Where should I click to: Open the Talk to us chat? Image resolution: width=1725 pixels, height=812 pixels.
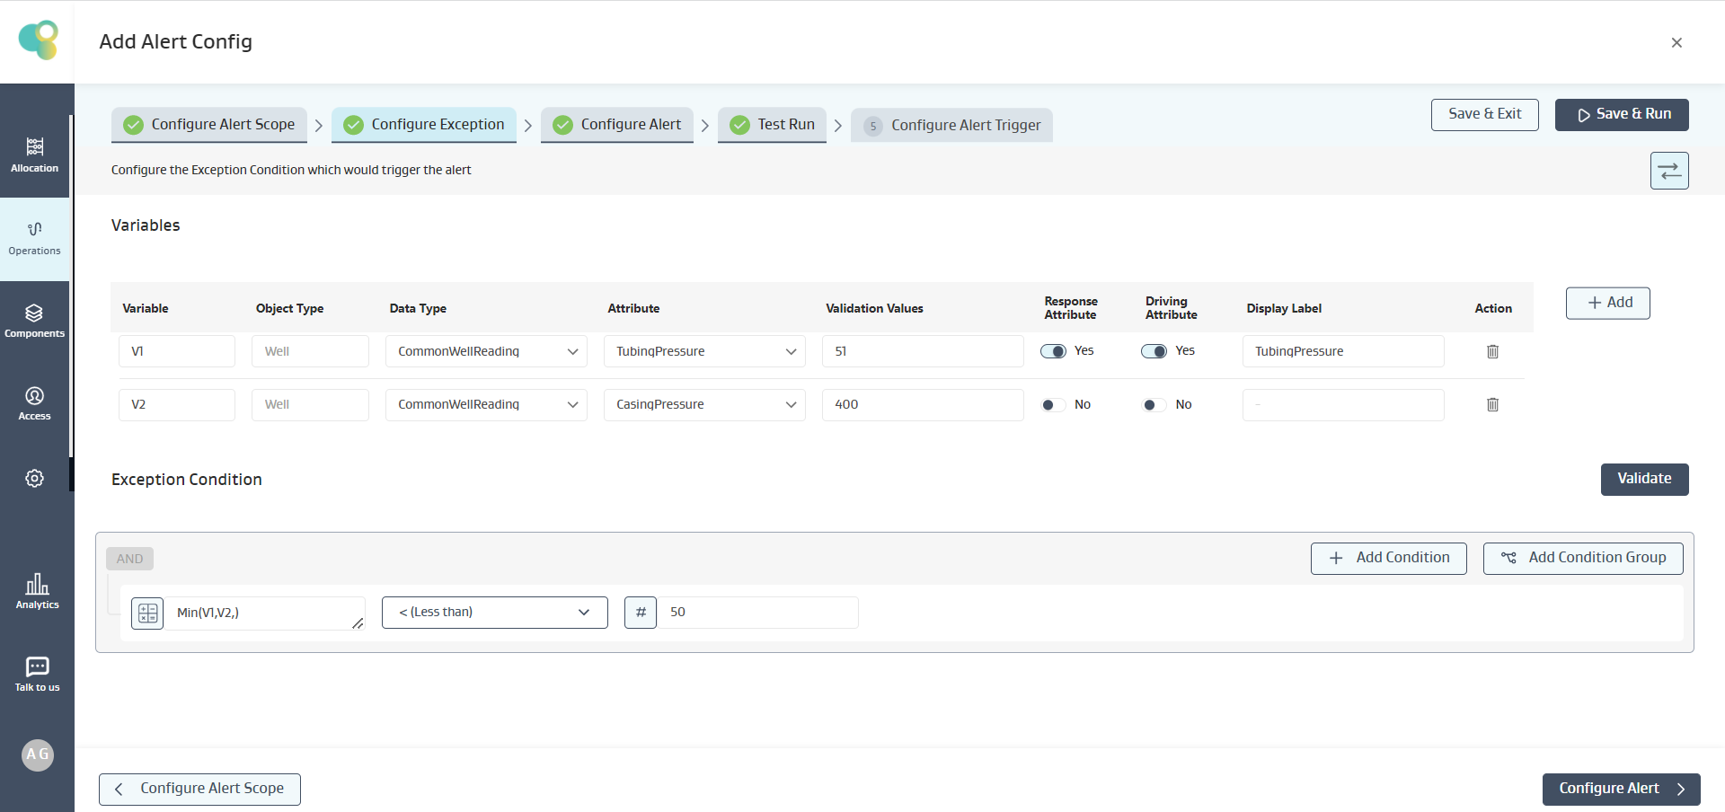pyautogui.click(x=37, y=674)
